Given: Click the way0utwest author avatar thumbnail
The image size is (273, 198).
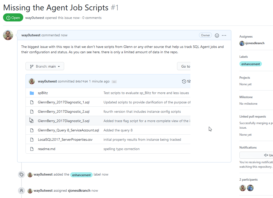Looking at the screenshot, I should 8,35.
